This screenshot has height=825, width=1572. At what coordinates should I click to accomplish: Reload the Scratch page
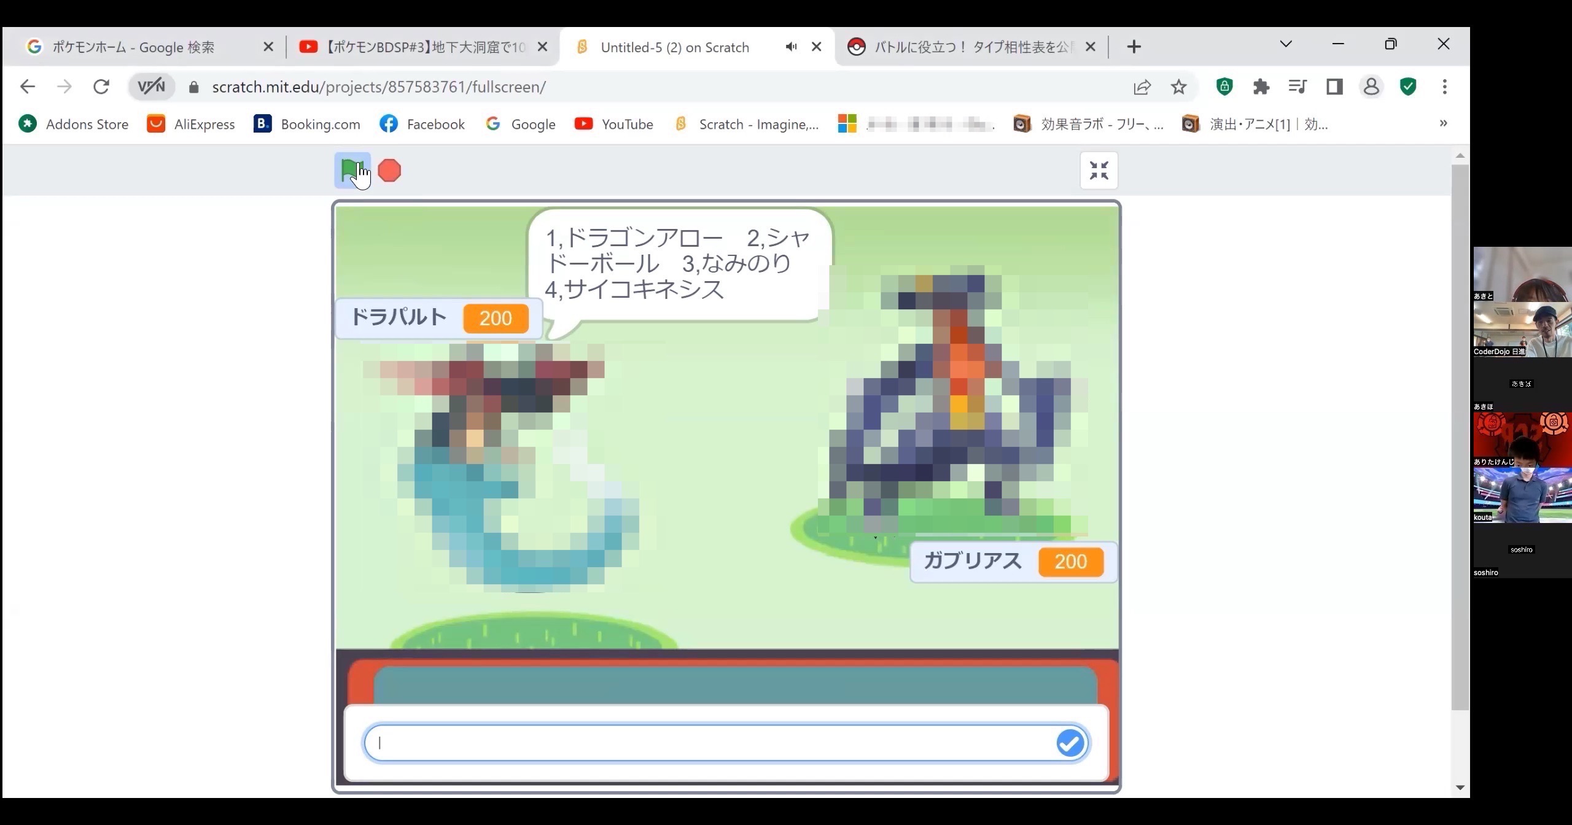click(101, 87)
